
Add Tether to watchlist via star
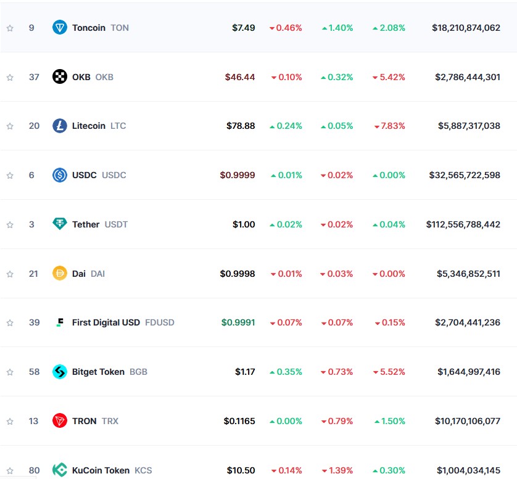pos(10,224)
